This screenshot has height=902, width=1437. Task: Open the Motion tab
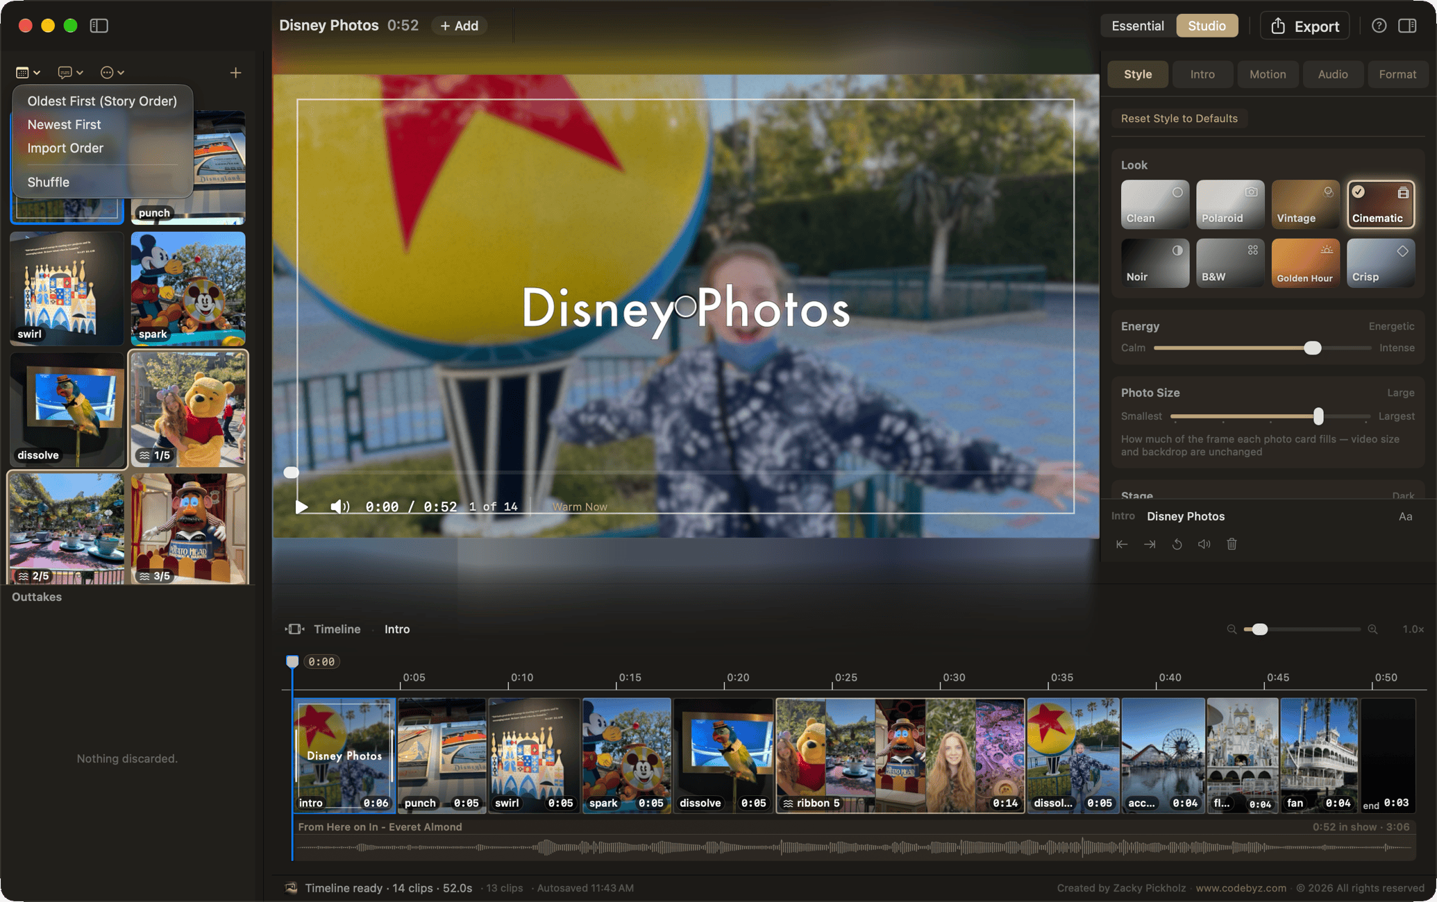(1267, 74)
